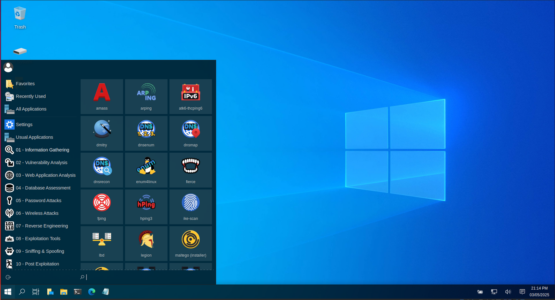Open the dnsenum tool

(x=146, y=134)
